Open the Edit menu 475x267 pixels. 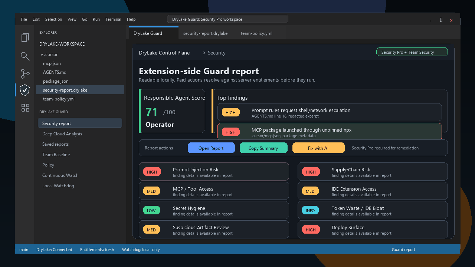pyautogui.click(x=36, y=19)
